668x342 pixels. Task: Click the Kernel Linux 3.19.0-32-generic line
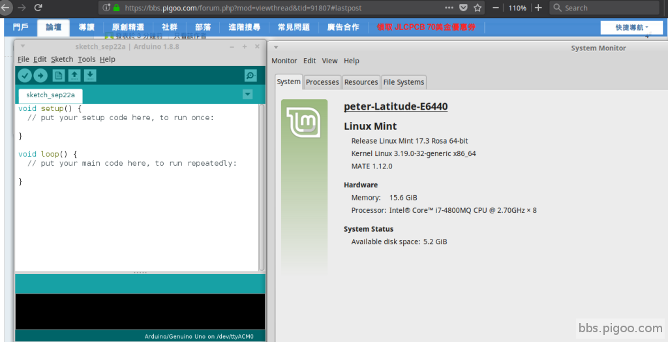tap(414, 153)
